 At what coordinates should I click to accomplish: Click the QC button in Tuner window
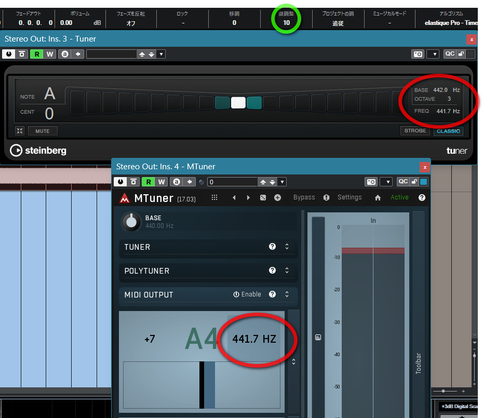click(450, 54)
